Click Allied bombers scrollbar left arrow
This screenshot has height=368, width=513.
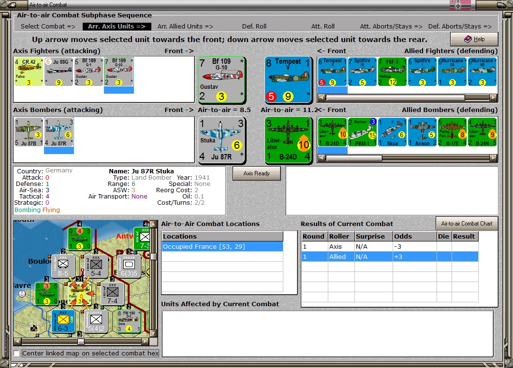(x=321, y=158)
